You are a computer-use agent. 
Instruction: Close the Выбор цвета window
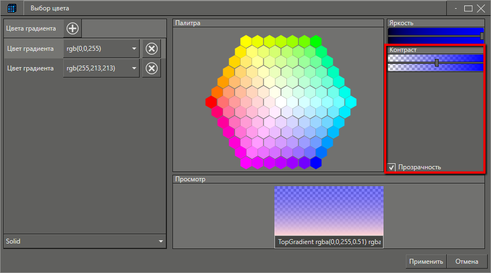(x=481, y=8)
